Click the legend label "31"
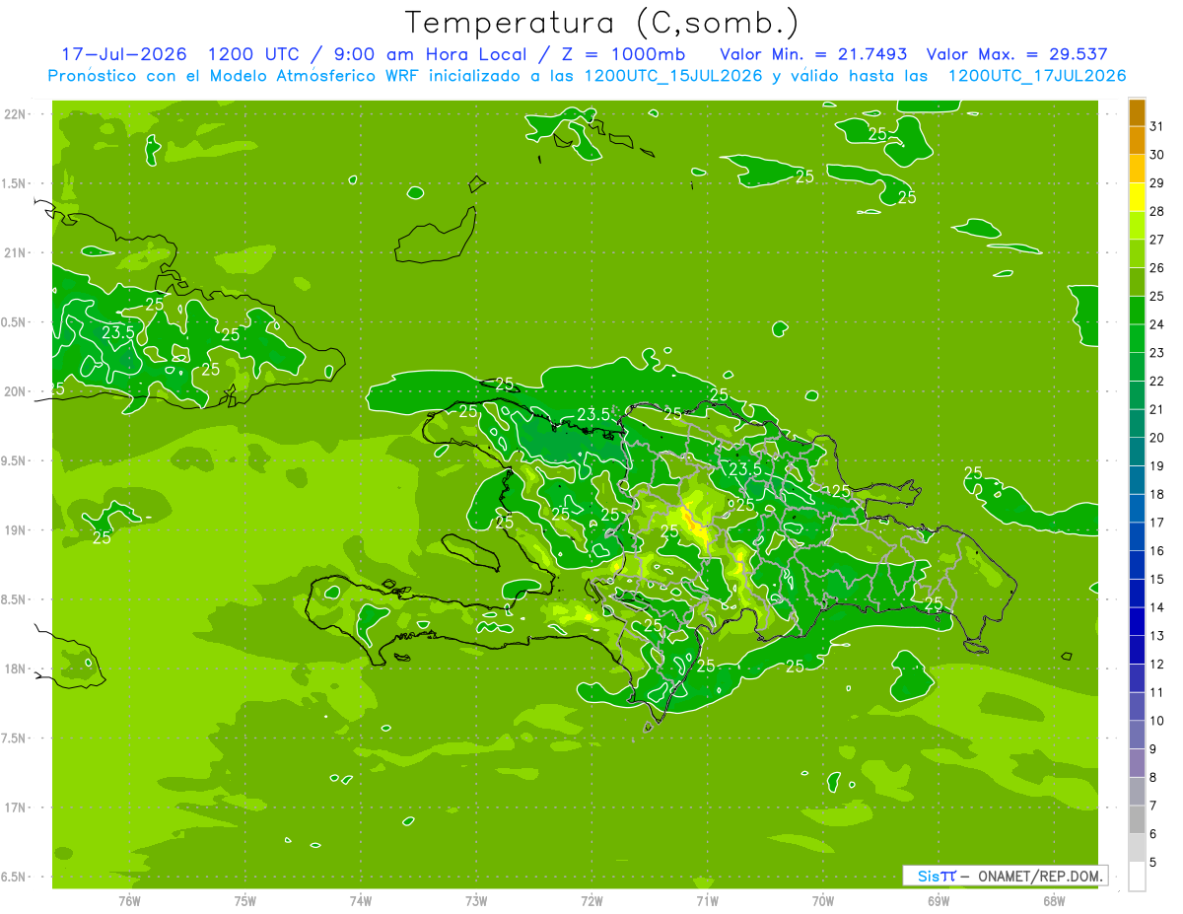Viewport: 1183px width, 914px height. [x=1157, y=126]
